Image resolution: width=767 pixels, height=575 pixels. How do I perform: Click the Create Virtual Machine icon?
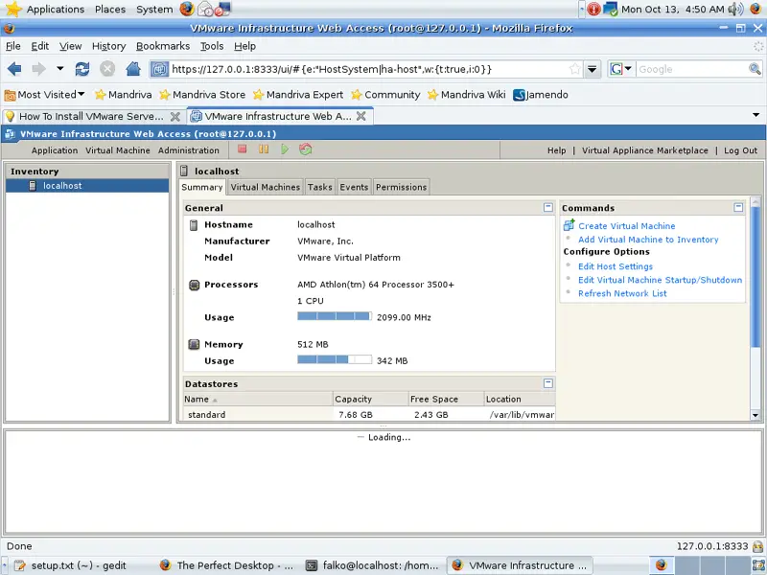click(569, 225)
